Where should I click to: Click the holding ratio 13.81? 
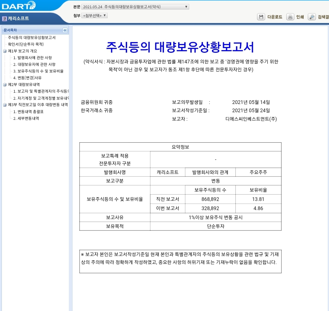pyautogui.click(x=258, y=199)
